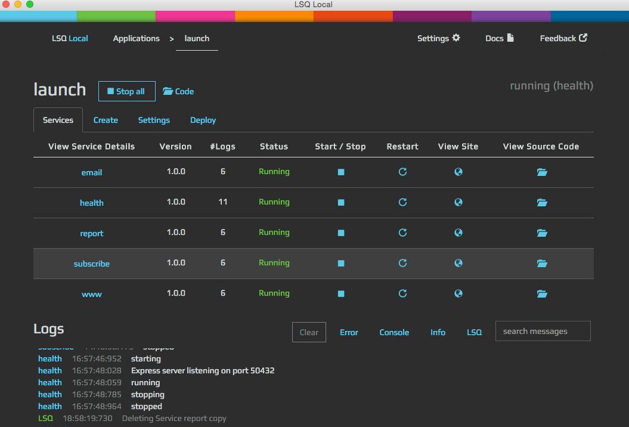The image size is (629, 427).
Task: Toggle the Error log filter
Action: coord(349,332)
